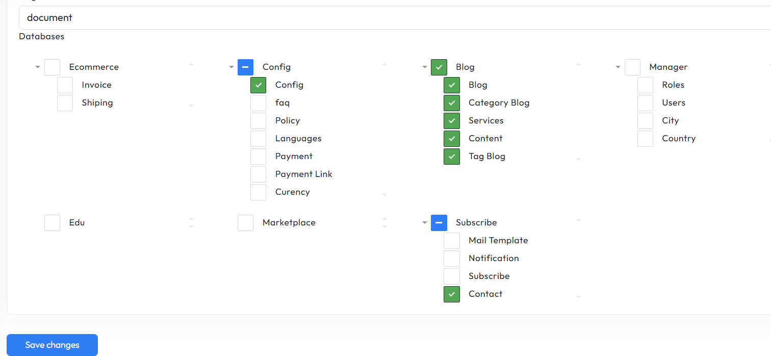771x356 pixels.
Task: Toggle the faq checkbox
Action: coord(258,103)
